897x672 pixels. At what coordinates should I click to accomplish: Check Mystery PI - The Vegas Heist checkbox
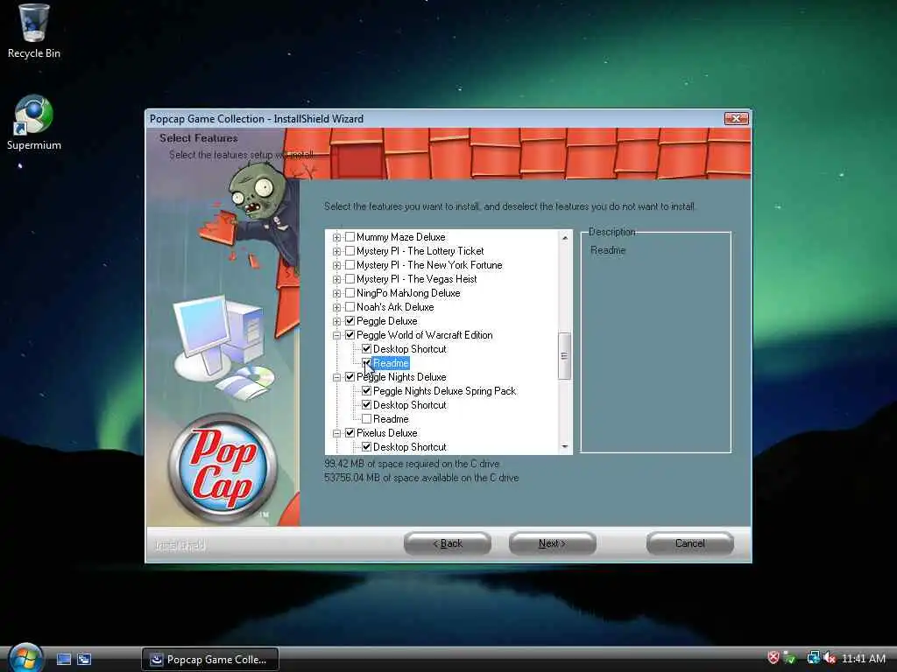click(x=350, y=279)
